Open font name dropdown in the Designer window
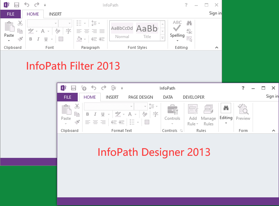The width and height of the screenshot is (279, 206). coord(131,106)
